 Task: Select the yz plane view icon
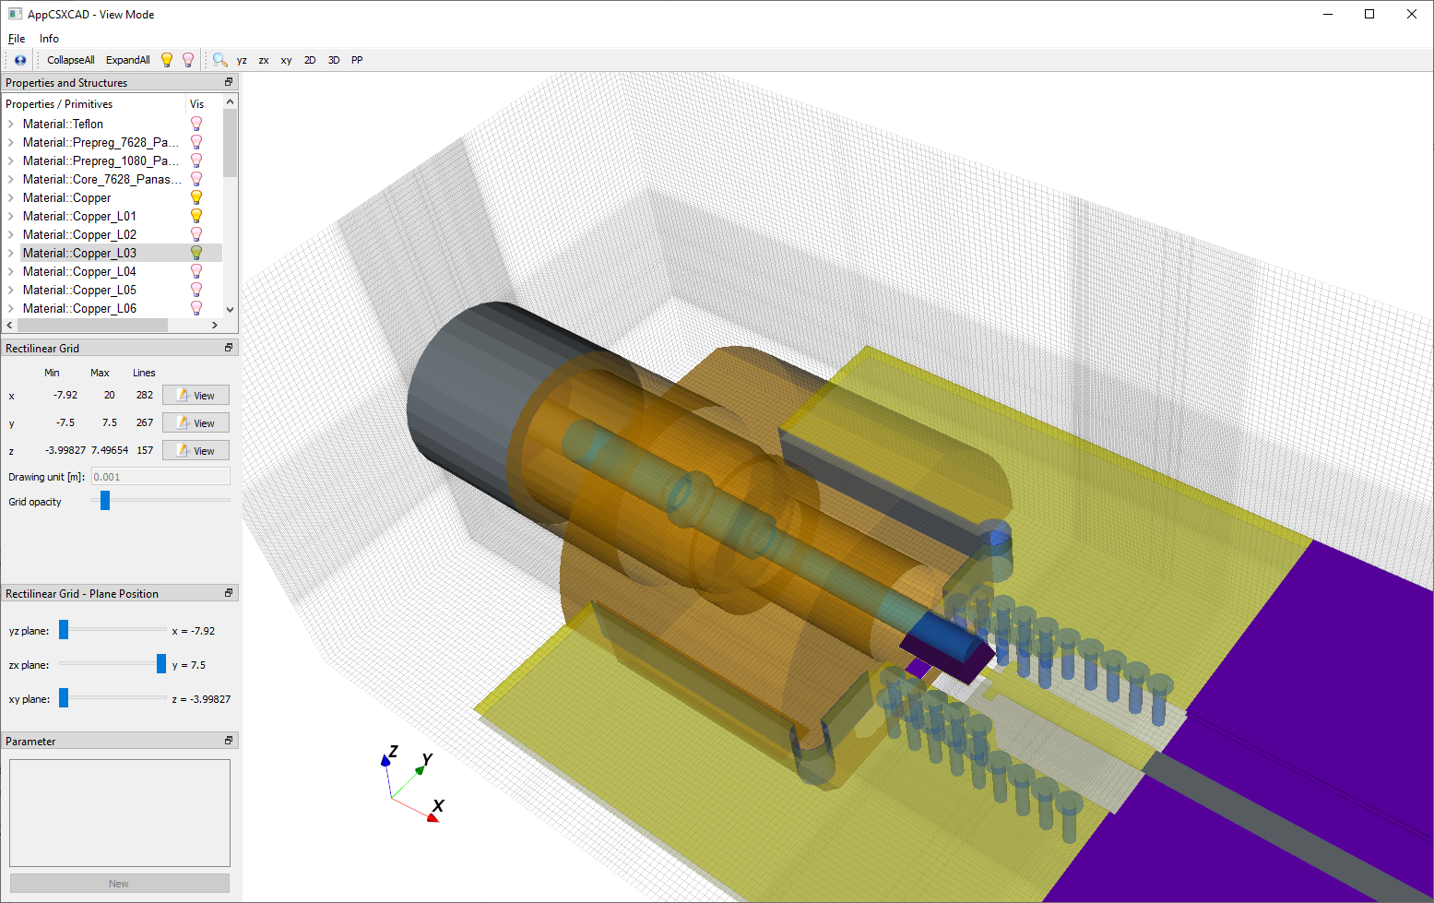[241, 60]
